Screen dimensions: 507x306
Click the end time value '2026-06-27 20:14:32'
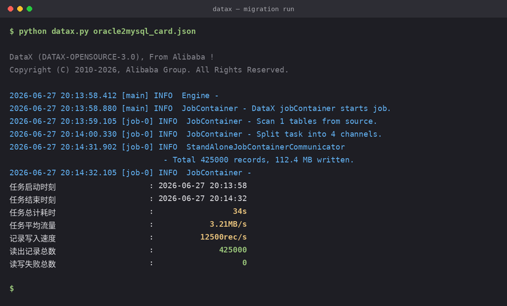pos(202,199)
